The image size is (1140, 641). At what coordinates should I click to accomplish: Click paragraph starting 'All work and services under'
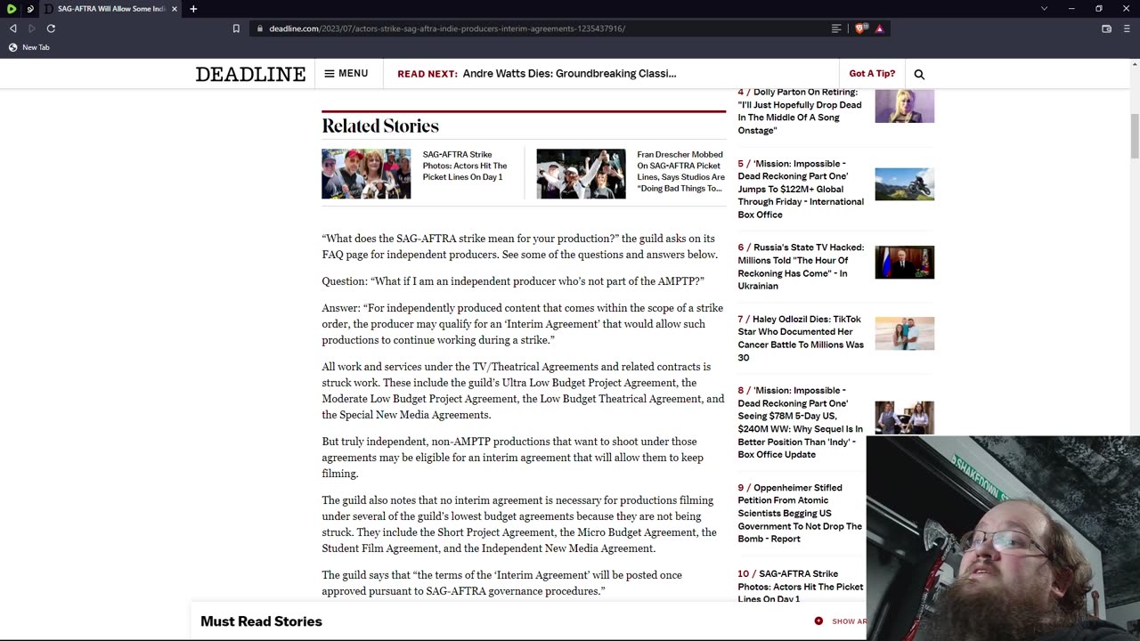(x=523, y=391)
